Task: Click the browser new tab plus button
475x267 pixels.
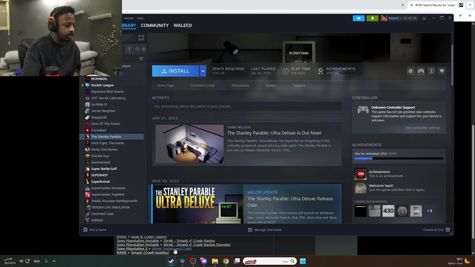Action: (403, 5)
